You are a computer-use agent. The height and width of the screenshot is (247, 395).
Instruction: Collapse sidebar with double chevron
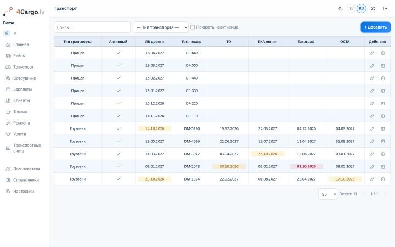pyautogui.click(x=15, y=33)
